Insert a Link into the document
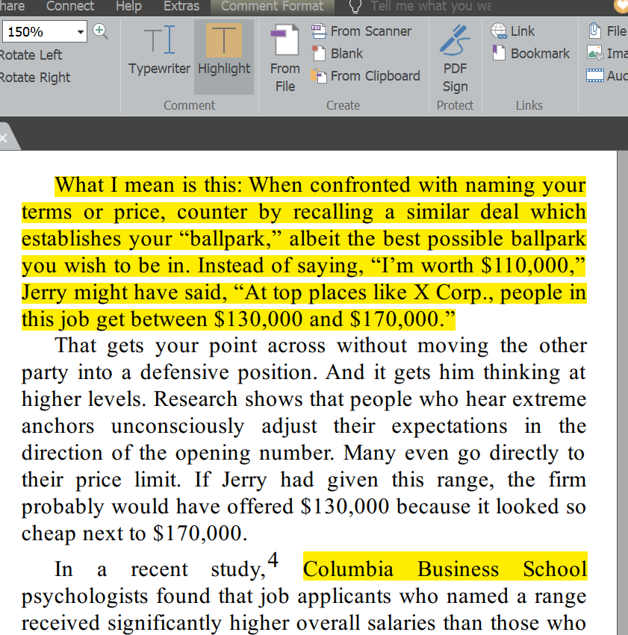This screenshot has height=635, width=628. (514, 31)
